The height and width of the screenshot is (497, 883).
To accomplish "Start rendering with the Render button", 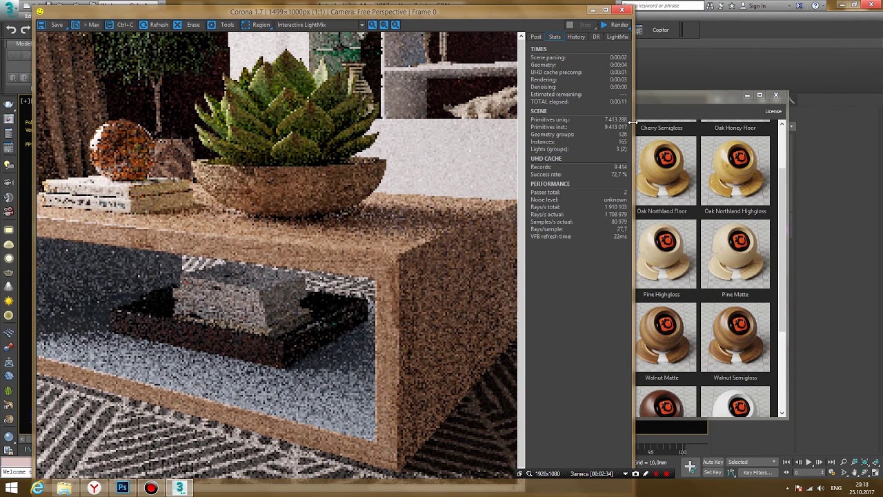I will point(614,25).
